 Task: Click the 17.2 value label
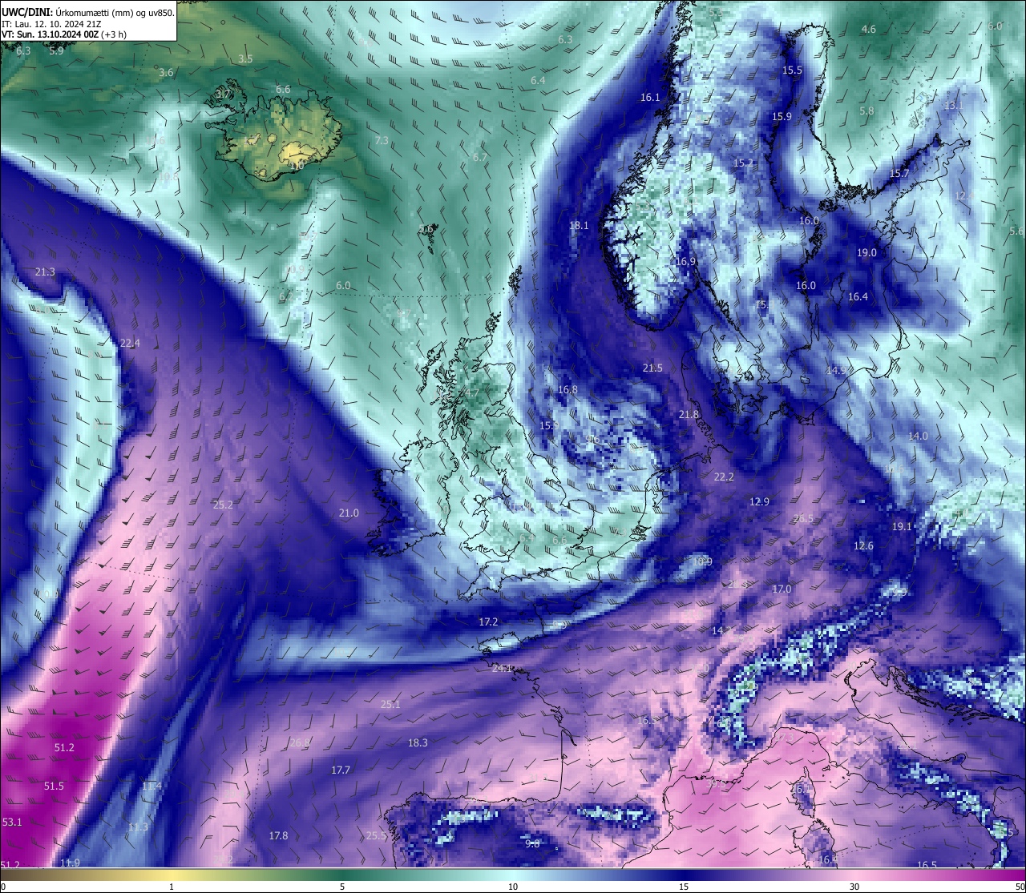pyautogui.click(x=488, y=622)
